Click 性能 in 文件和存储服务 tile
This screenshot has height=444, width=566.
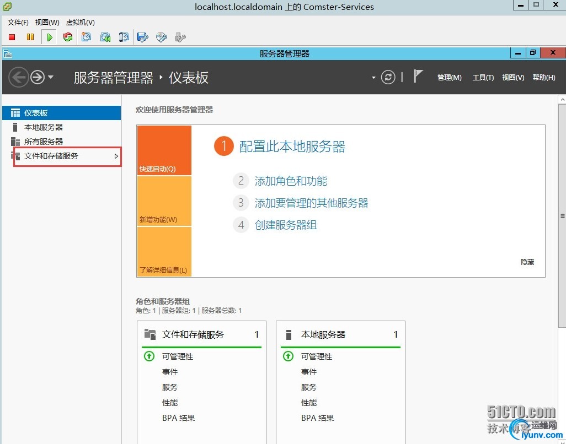(x=170, y=403)
